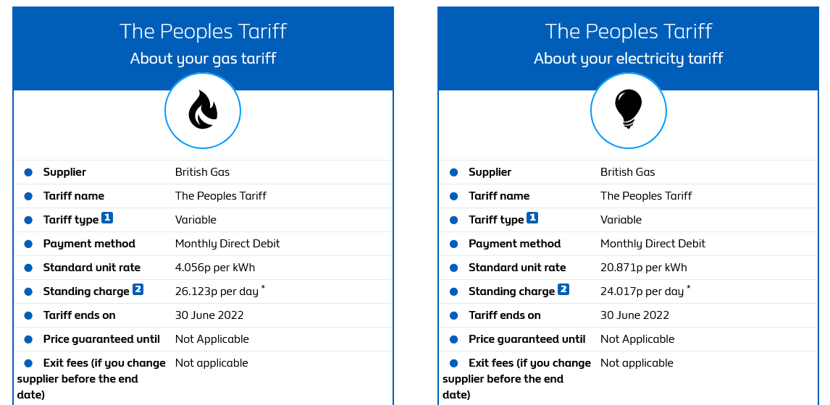Click 'Variable' tariff type in the electricity card
Screen dimensions: 830x405
pyautogui.click(x=621, y=220)
